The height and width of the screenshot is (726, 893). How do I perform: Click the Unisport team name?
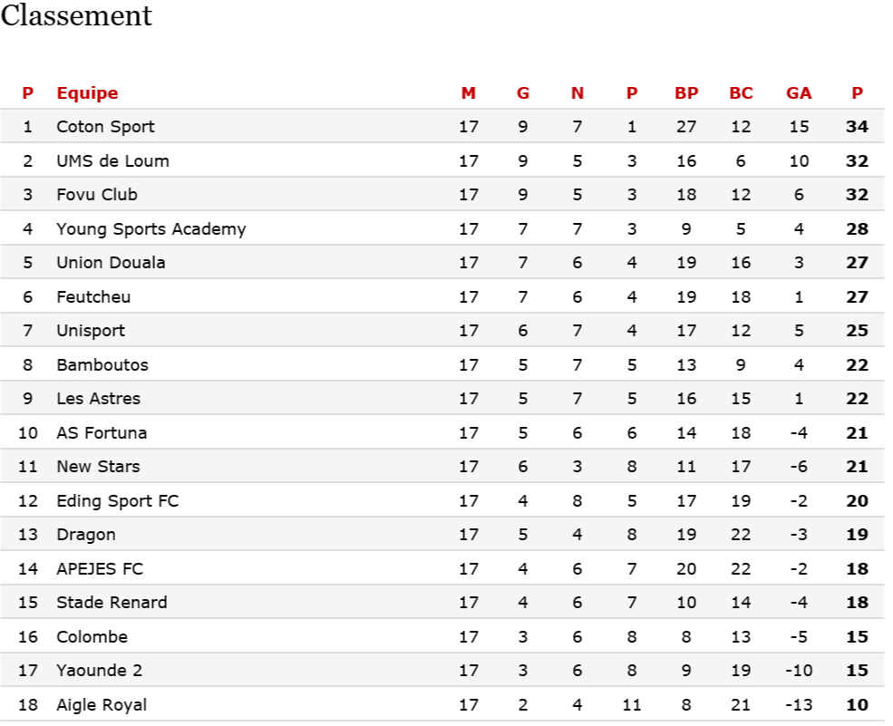coord(91,331)
